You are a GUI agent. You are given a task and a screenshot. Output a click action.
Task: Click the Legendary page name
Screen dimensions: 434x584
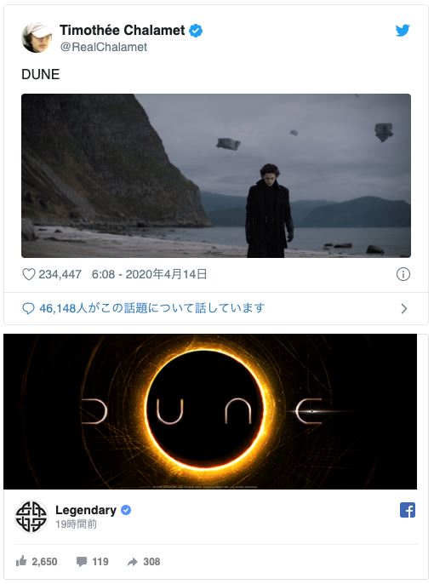point(86,510)
